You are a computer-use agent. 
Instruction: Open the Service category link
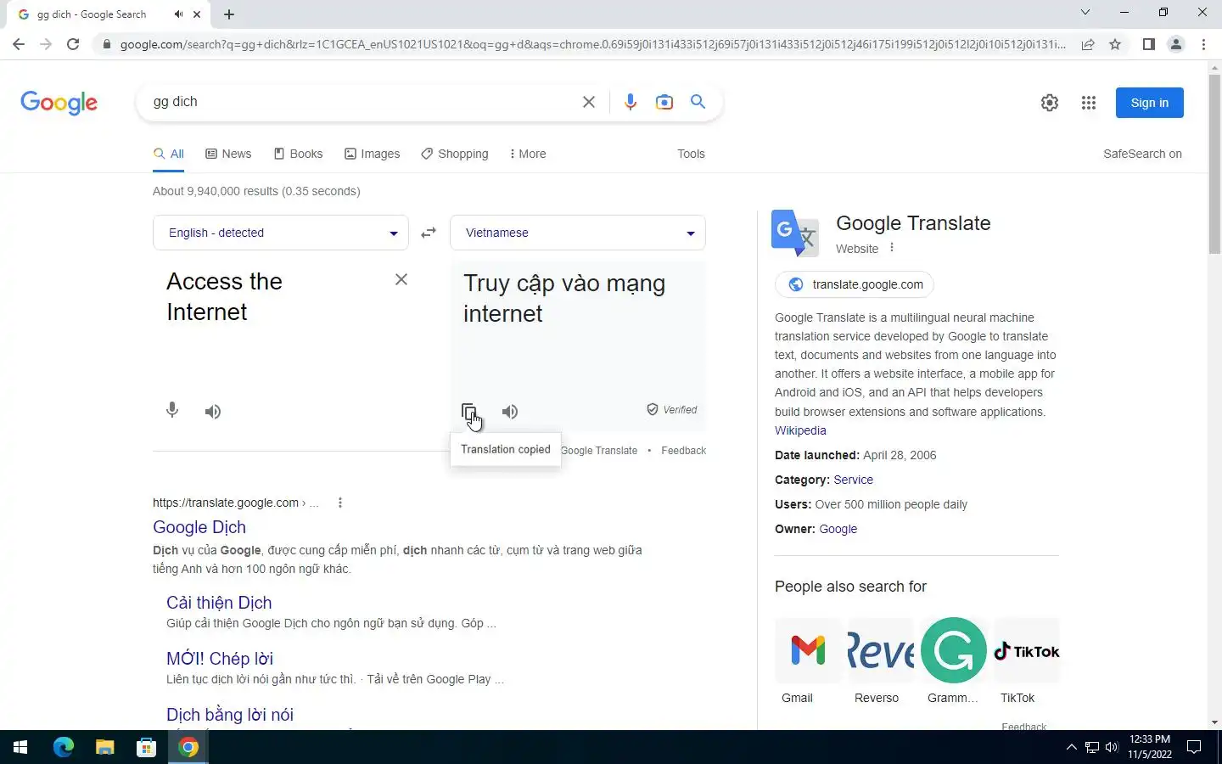click(x=853, y=480)
